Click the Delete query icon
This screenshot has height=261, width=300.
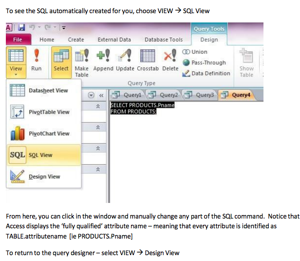coord(170,56)
